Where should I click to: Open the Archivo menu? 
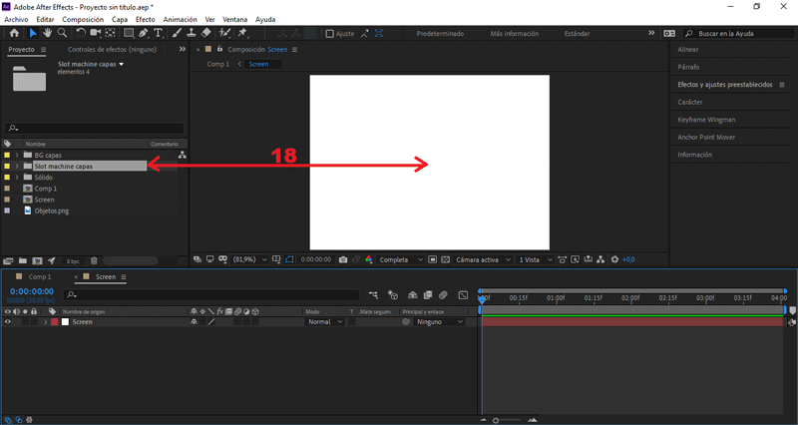tap(16, 19)
